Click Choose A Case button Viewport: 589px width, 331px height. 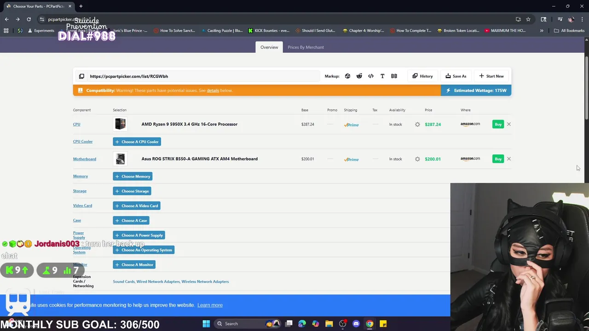131,221
